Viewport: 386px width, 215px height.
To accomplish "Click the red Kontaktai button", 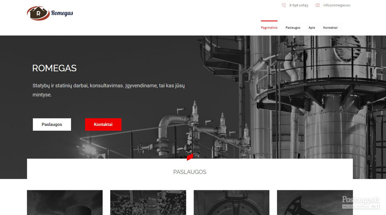I will coord(103,124).
